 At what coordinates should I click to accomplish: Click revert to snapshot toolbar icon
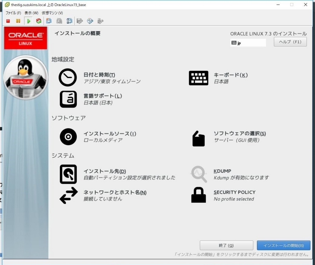(x=59, y=21)
